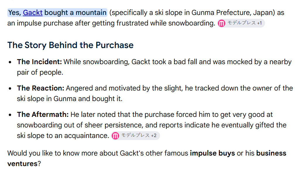The width and height of the screenshot is (304, 174).
Task: Click the bullet marker before The Reaction
Action: click(x=10, y=88)
